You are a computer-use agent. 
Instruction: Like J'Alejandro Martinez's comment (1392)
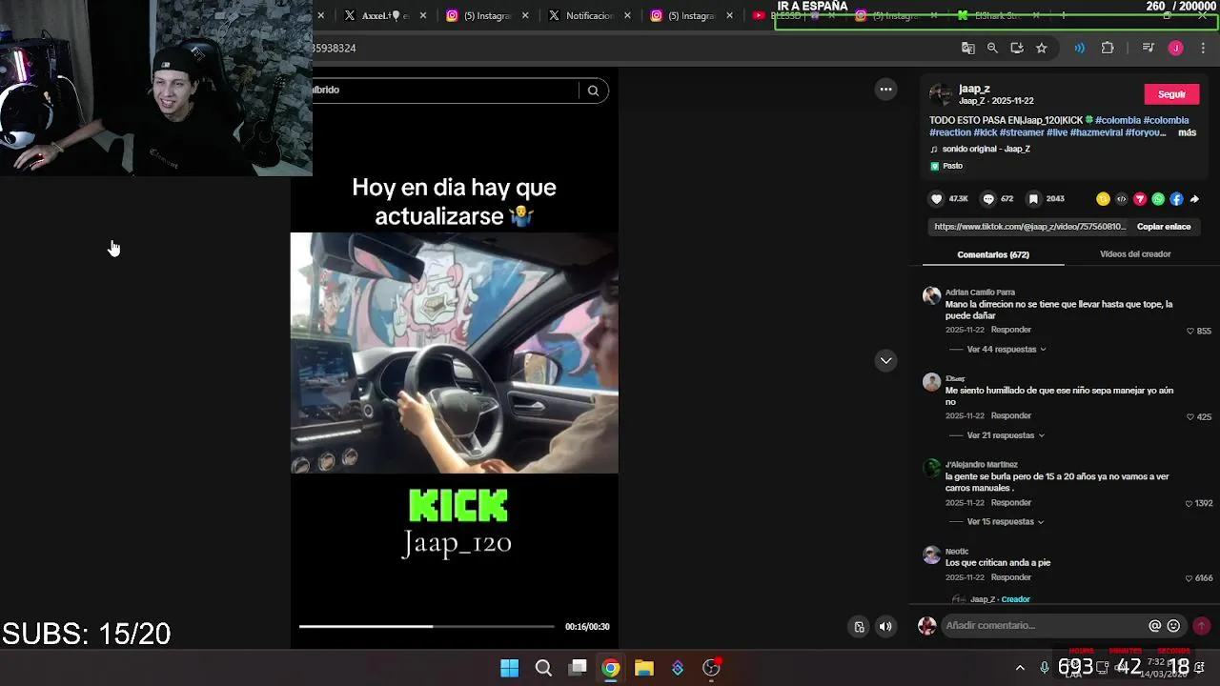[x=1189, y=503]
